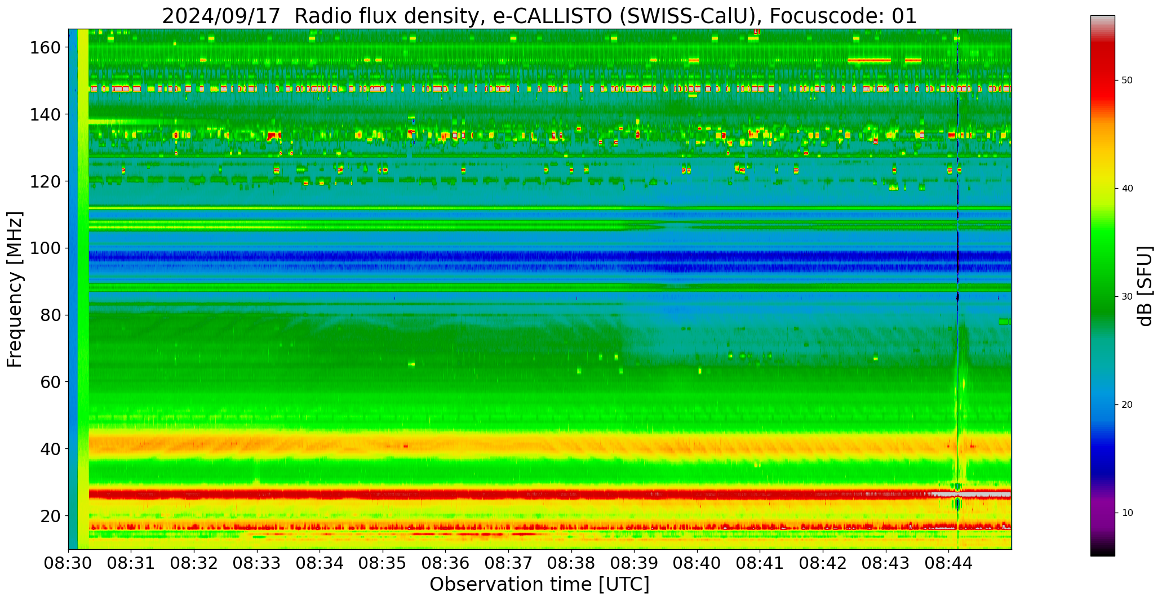Click the 08:31 time tick label
1162x601 pixels.
coord(131,563)
